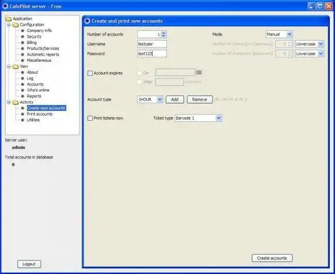Open the About view item
The image size is (335, 274).
[32, 73]
